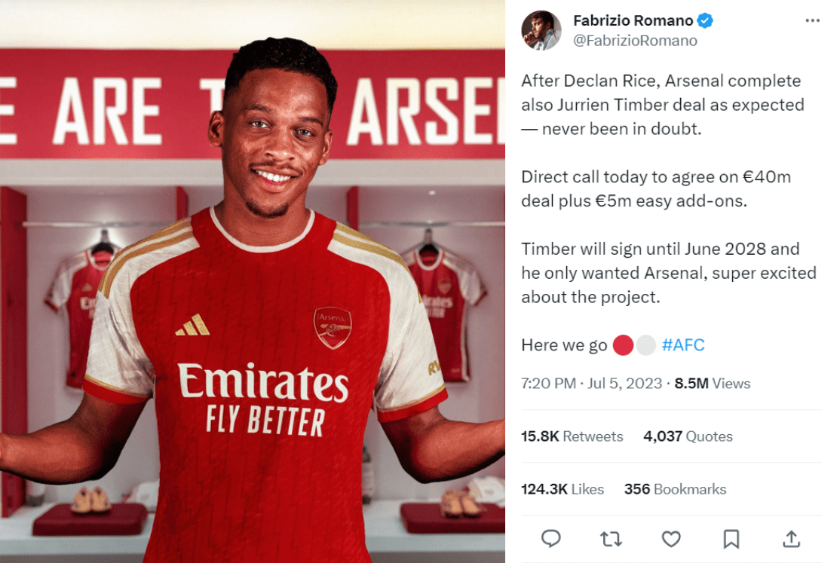Open the 7:20 PM · Jul 5, 2023 timestamp
Viewport: 837px width, 563px height.
coord(591,383)
